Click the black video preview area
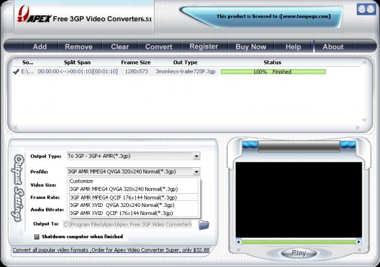Viewport: 380px width, 267px height. 298,200
